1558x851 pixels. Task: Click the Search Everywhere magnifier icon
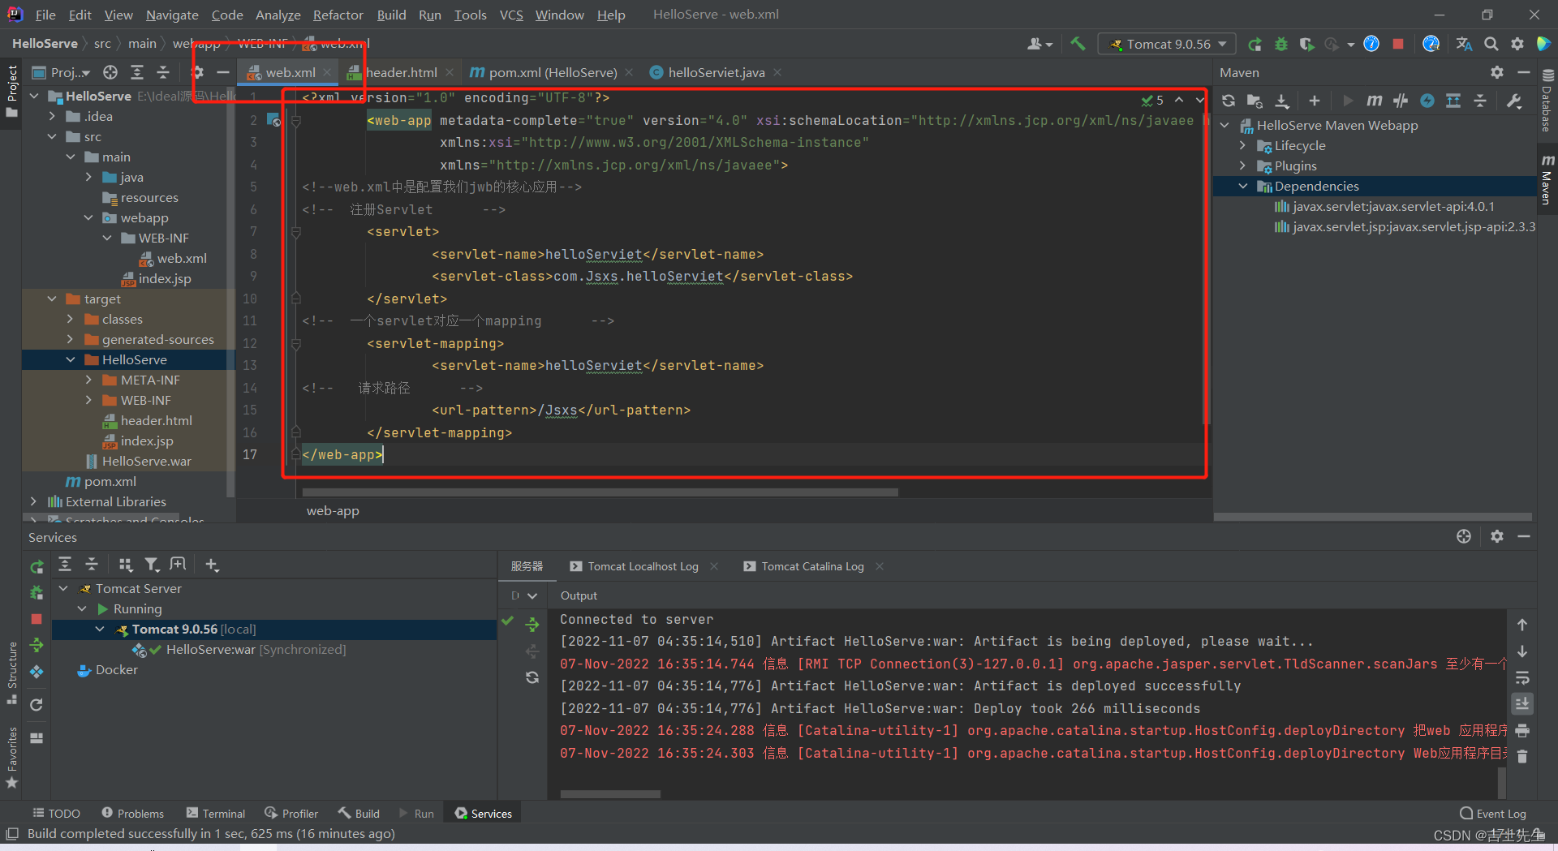1491,44
